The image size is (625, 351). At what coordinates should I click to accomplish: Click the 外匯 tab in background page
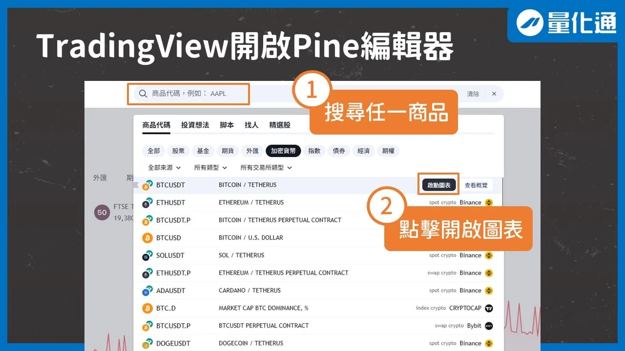point(100,178)
